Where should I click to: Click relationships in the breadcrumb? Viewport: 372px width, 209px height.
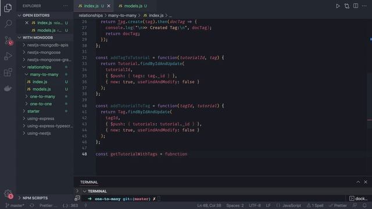coord(91,16)
